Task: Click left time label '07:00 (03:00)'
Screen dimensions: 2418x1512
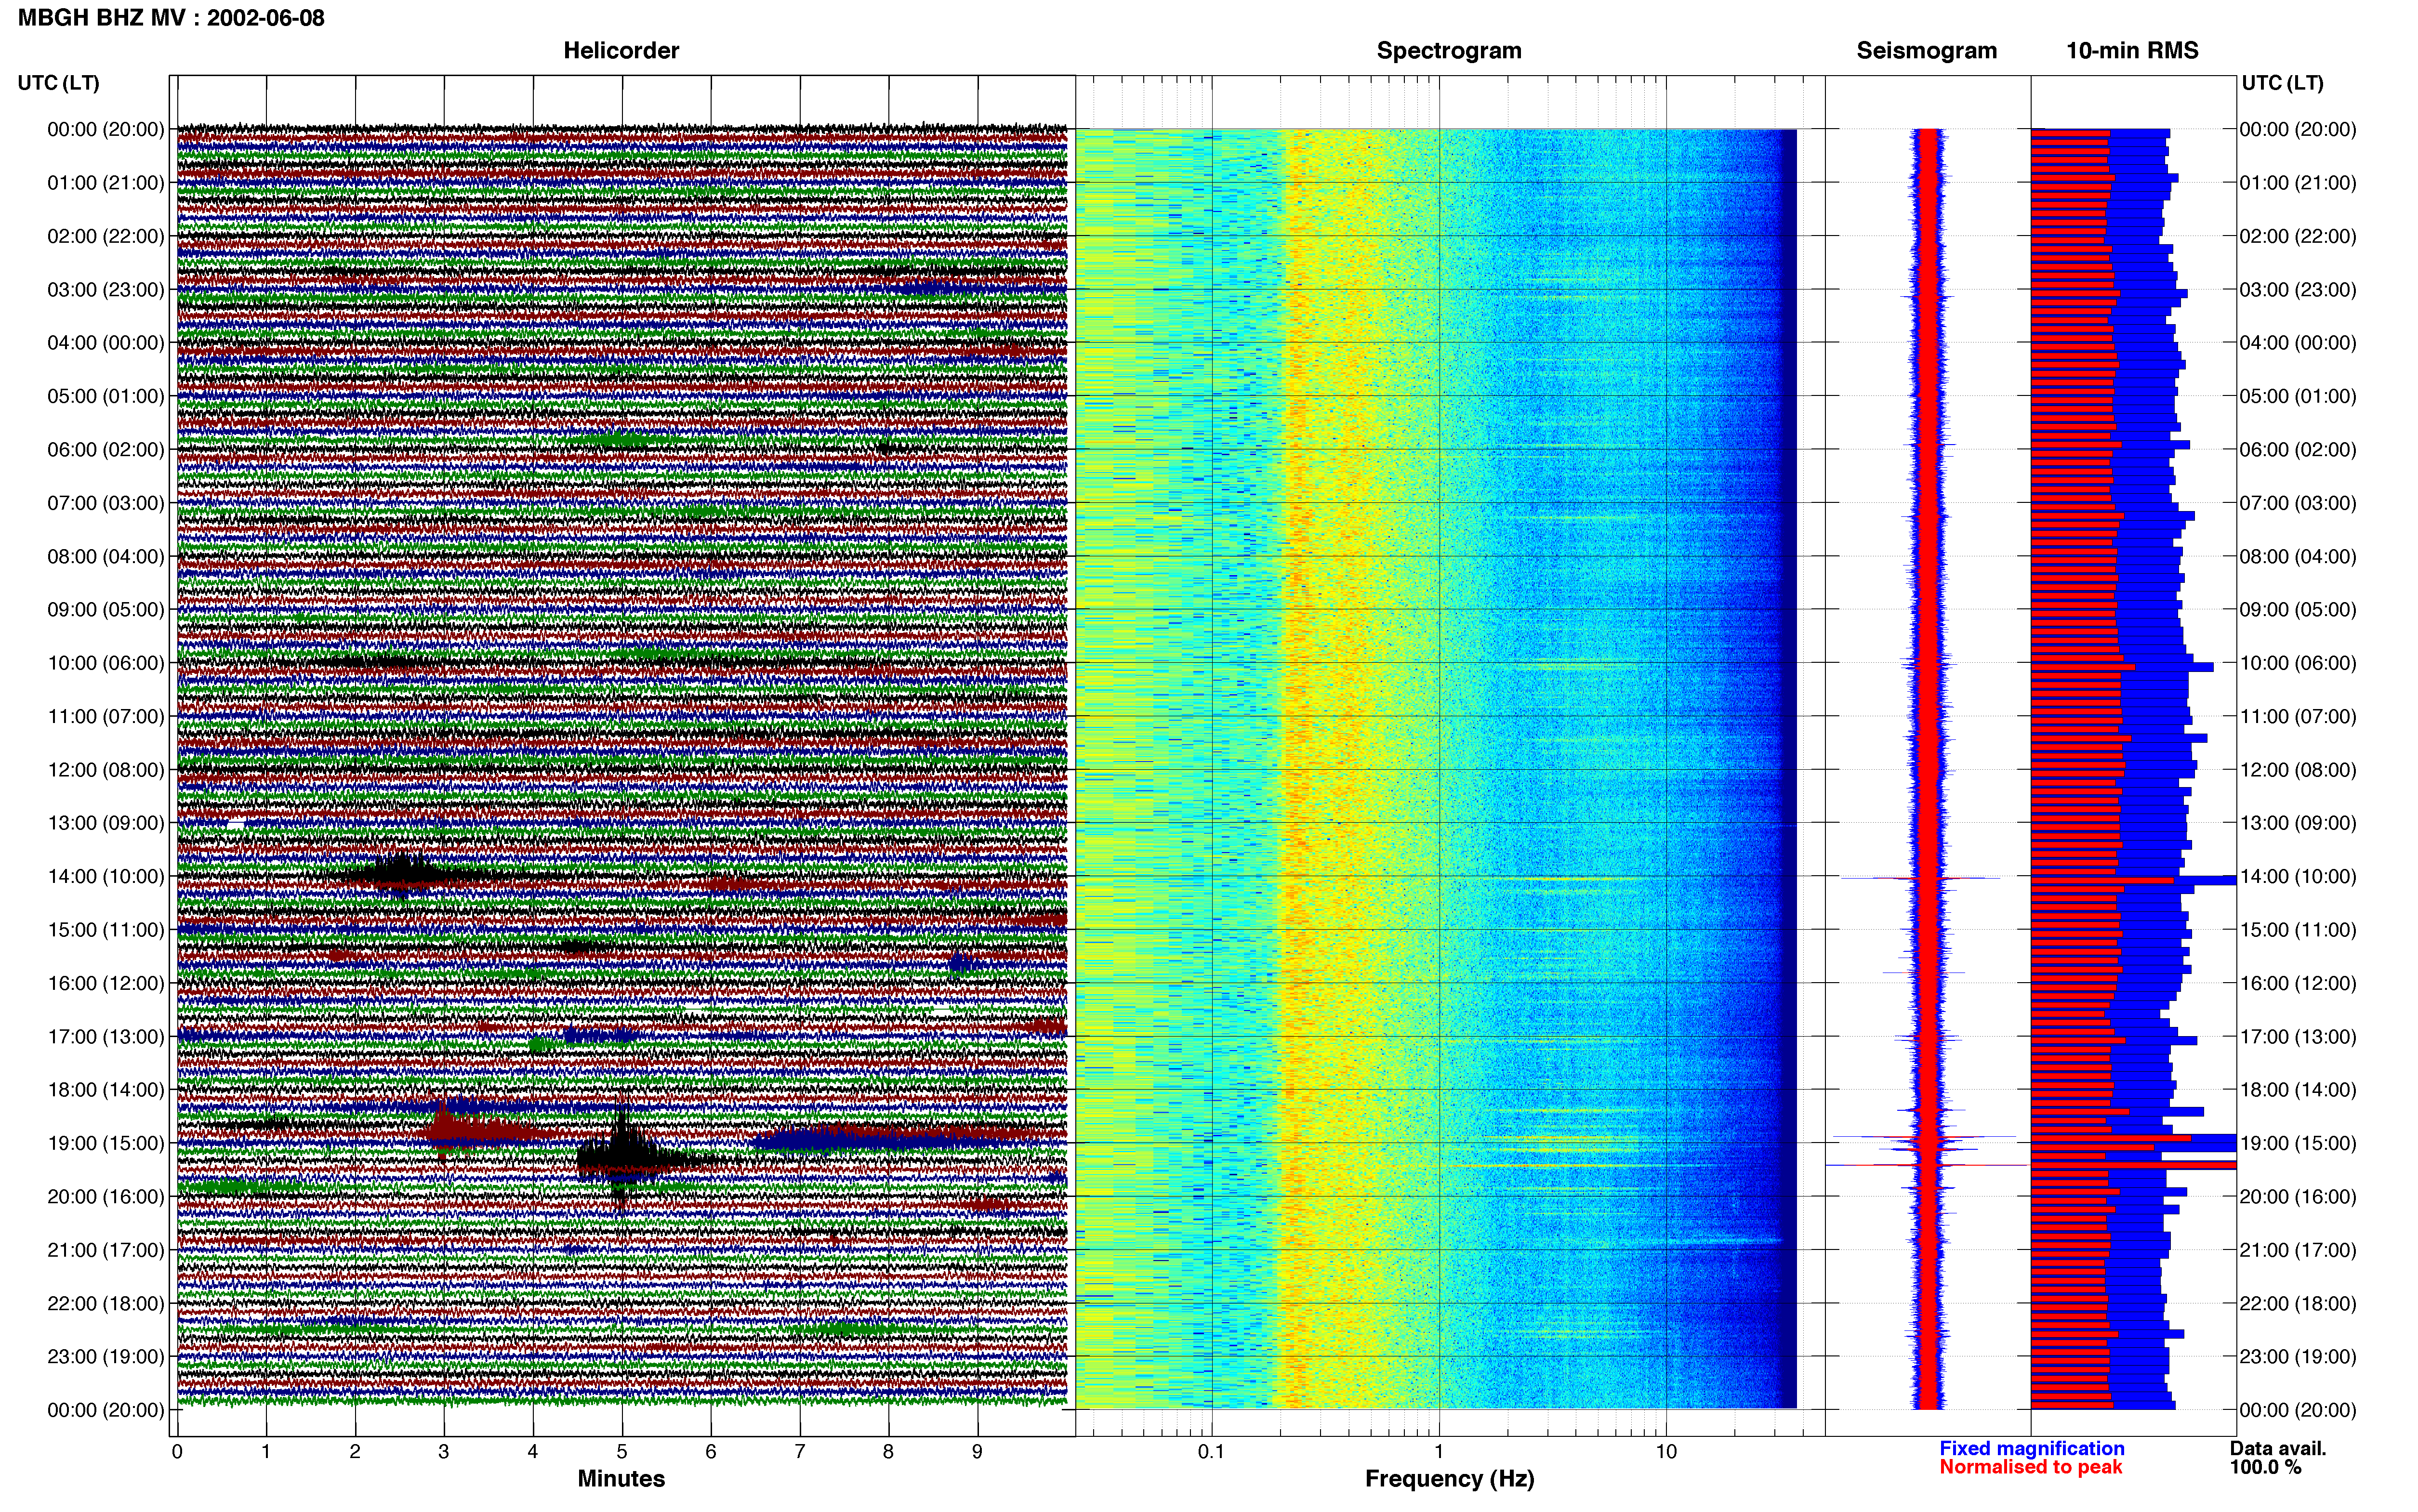Action: [x=106, y=502]
